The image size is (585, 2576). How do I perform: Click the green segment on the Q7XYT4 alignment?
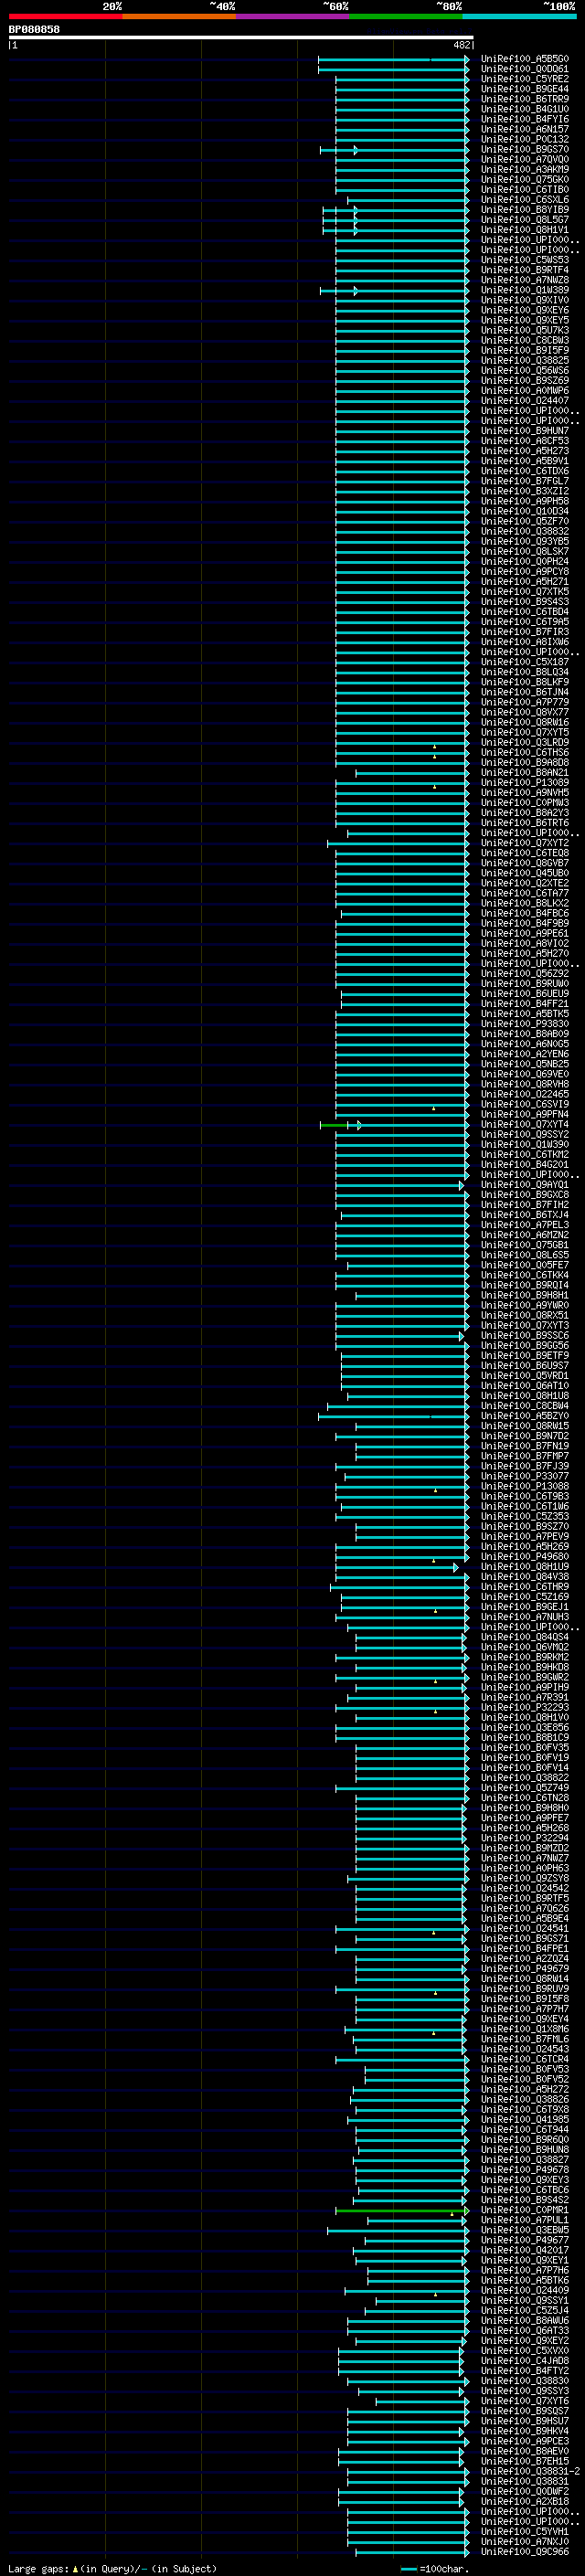(334, 1125)
